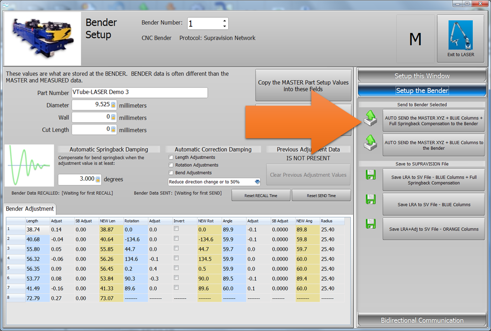Click the Reset RECALL Time button
The image size is (491, 331).
(x=261, y=196)
